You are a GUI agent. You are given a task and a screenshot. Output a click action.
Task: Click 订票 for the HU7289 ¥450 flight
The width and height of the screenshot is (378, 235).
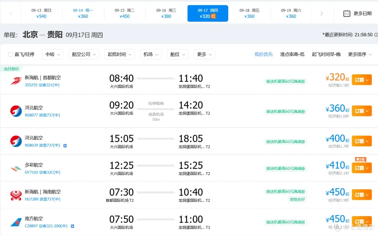[x=362, y=194]
